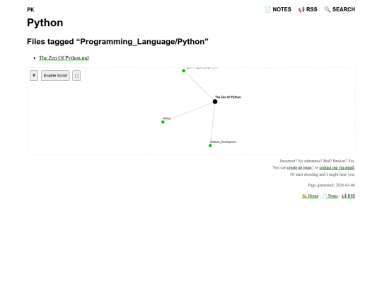Select the top green tag node
Viewport: 382px width, 287px height.
[x=184, y=71]
